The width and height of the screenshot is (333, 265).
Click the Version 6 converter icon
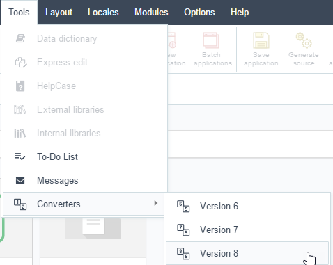183,207
